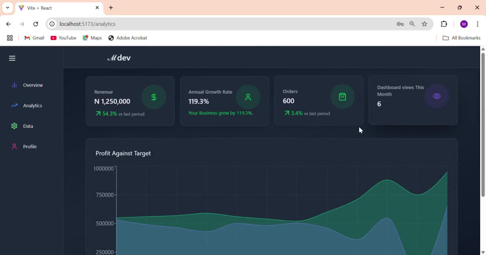
Task: Open Chrome three-dot menu
Action: (477, 24)
